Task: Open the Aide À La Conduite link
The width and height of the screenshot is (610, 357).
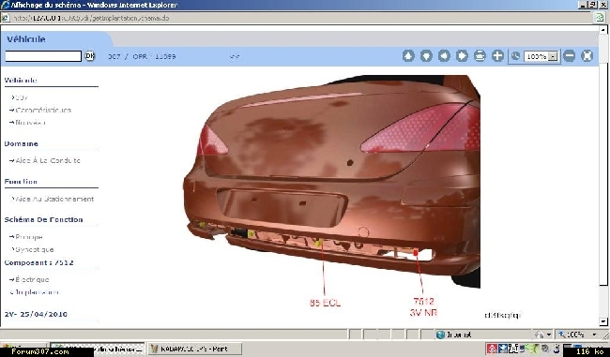Action: point(48,160)
